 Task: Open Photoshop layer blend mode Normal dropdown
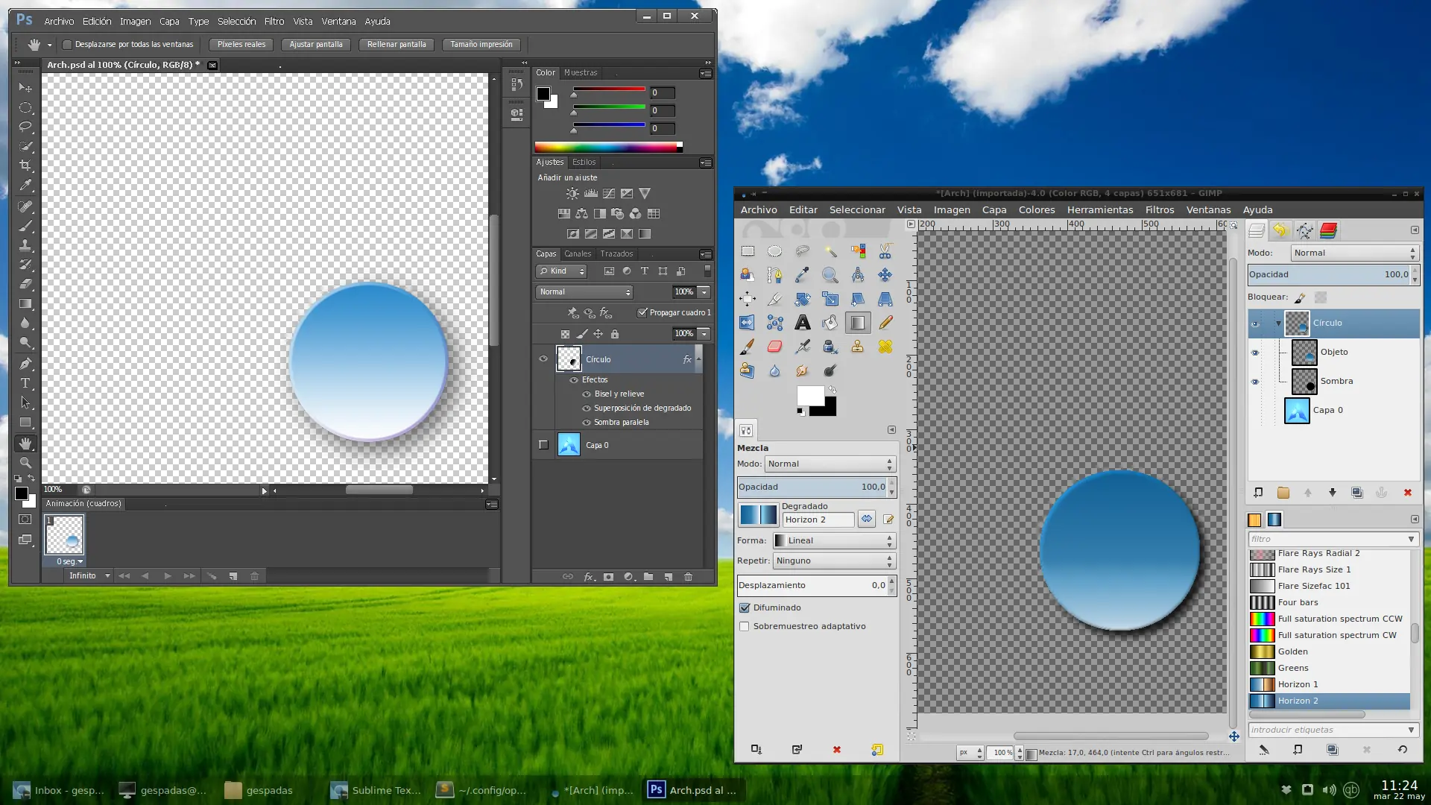click(x=584, y=292)
